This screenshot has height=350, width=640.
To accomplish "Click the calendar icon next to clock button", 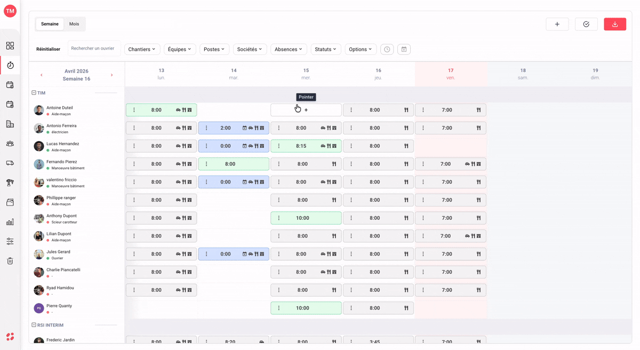I will (404, 49).
